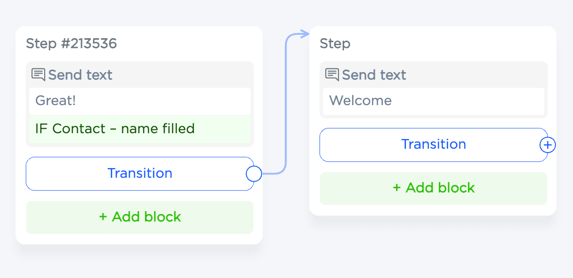
Task: Click the "Step" title of the right card
Action: point(335,44)
